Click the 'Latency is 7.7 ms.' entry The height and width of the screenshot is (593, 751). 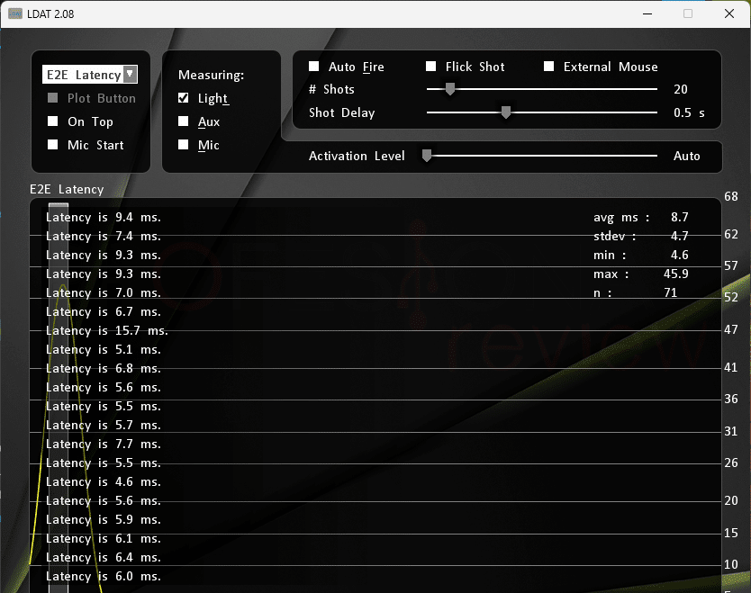coord(104,445)
